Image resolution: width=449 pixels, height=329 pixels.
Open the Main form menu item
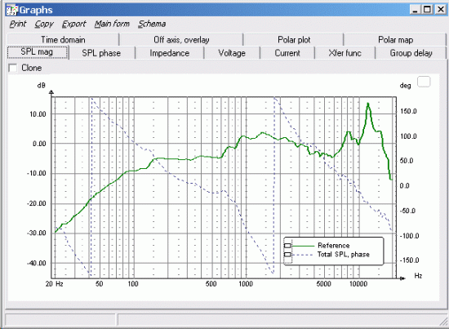[112, 24]
